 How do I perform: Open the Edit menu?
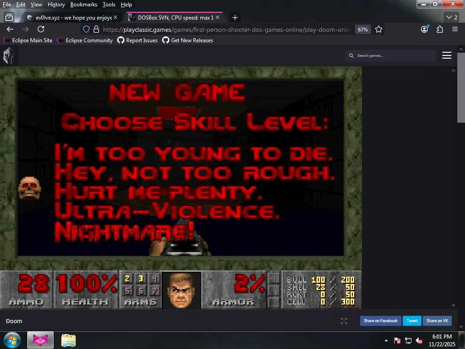click(x=21, y=5)
